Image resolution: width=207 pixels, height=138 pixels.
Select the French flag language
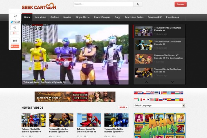160,93
